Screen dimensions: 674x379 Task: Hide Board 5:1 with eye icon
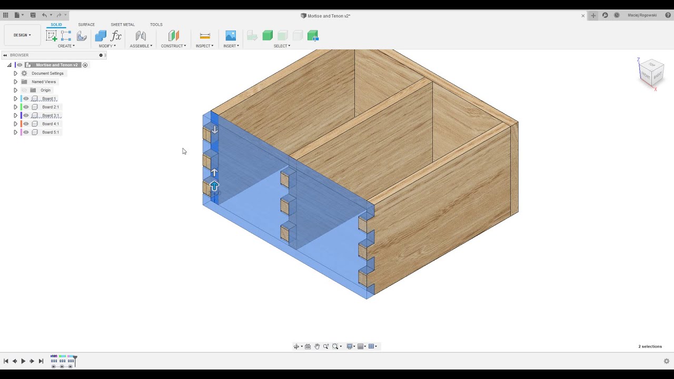point(26,132)
